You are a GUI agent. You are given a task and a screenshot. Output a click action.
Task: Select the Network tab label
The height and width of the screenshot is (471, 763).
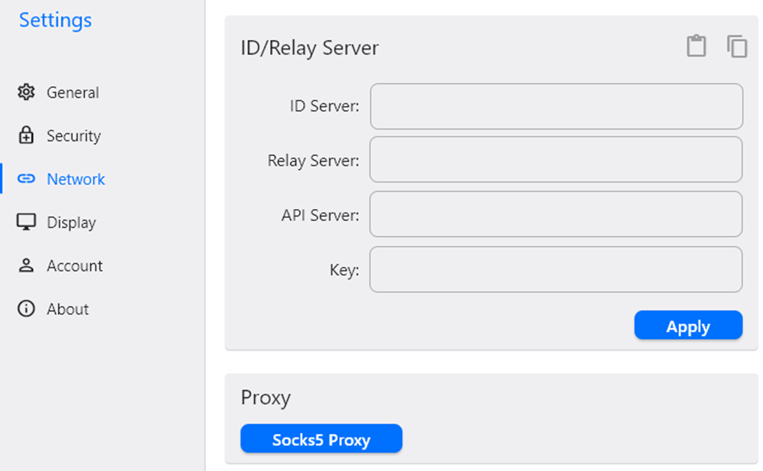coord(76,179)
